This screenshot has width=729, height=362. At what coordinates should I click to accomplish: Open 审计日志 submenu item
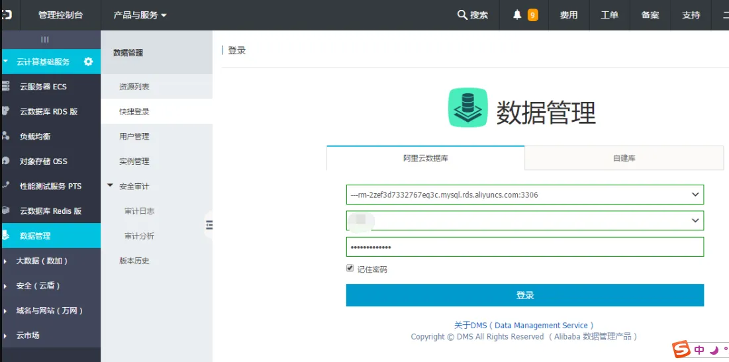(x=140, y=211)
